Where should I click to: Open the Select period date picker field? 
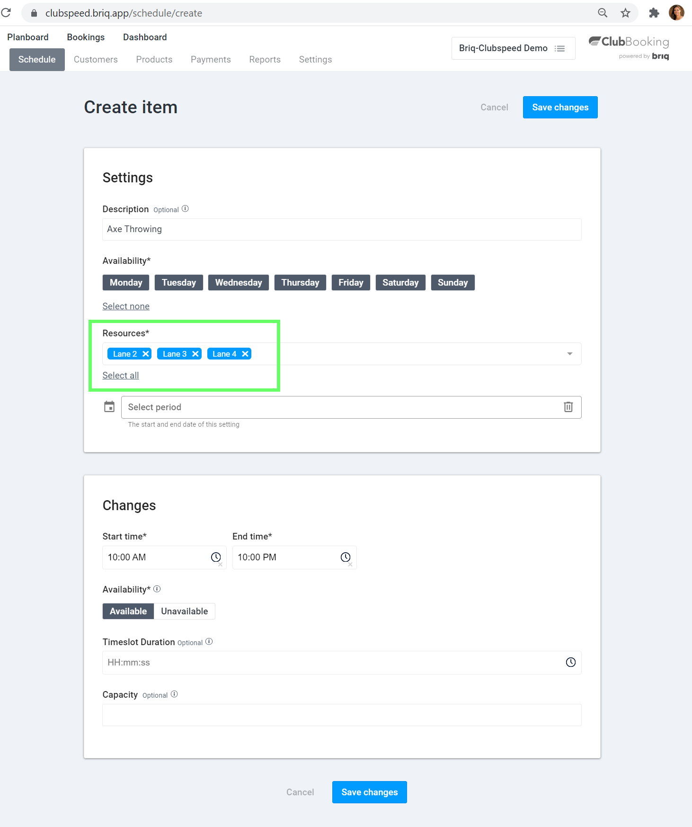tap(351, 407)
